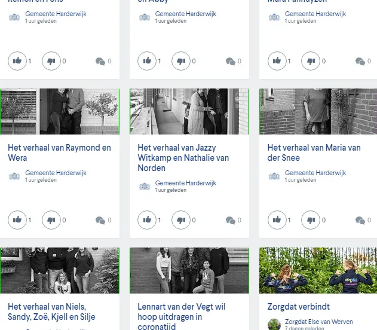Click '1 uur geleden' on Jazzy Witkamp card

pos(171,190)
